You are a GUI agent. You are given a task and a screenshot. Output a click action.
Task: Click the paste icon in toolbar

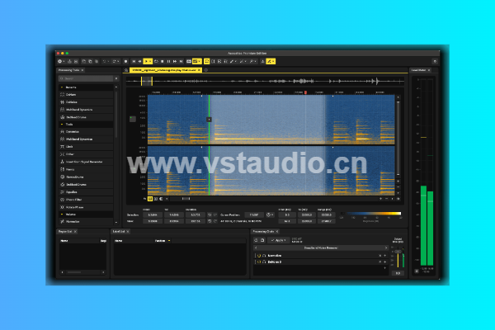point(97,61)
